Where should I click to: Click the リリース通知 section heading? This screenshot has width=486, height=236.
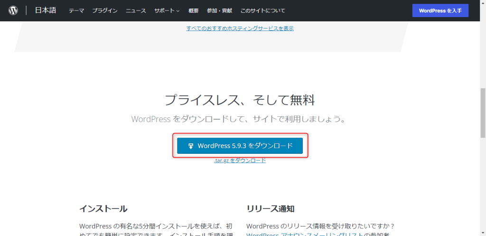[270, 209]
